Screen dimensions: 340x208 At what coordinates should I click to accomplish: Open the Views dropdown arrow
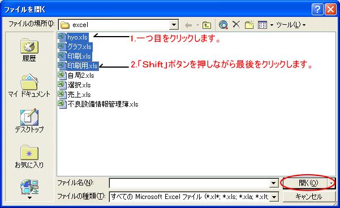[x=272, y=25]
